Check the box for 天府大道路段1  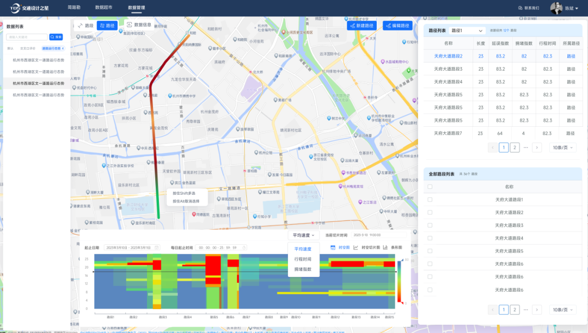point(430,200)
